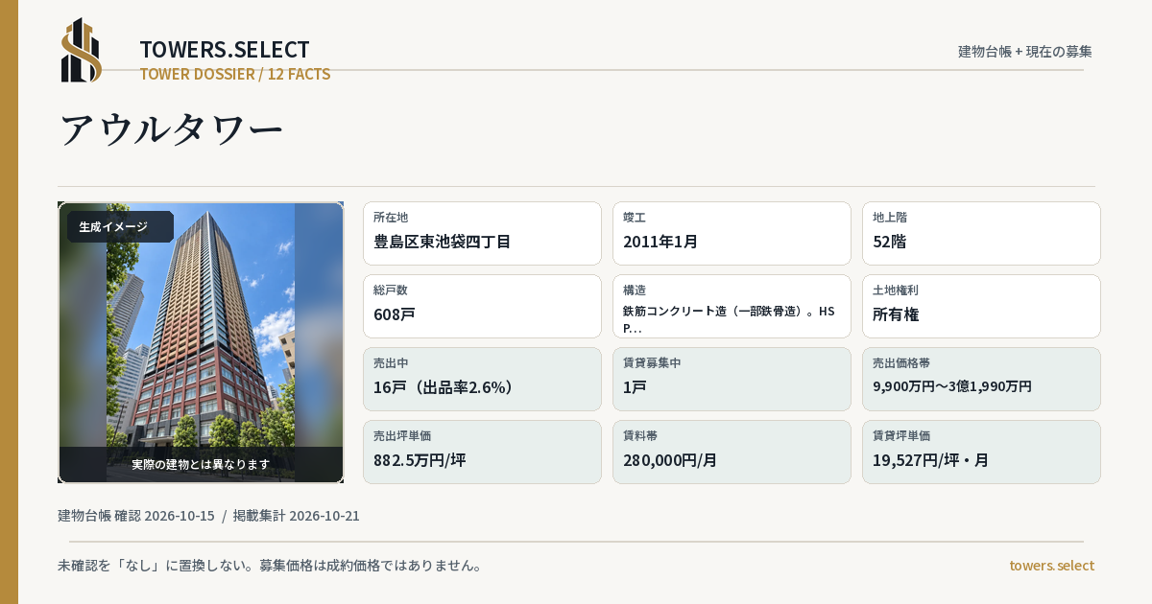Click the 実際の建物とは異なります caption
1152x604 pixels.
[x=201, y=464]
